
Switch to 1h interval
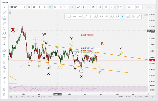(x=39, y=7)
